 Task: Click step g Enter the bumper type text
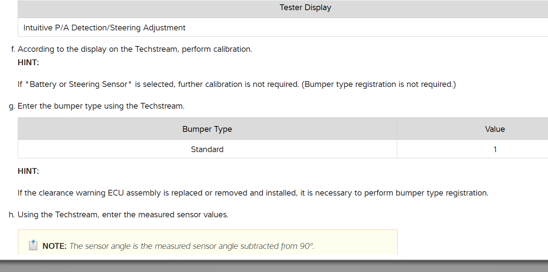pyautogui.click(x=101, y=106)
